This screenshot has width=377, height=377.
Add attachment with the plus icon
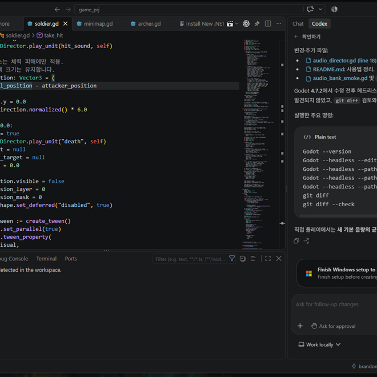[x=300, y=326]
